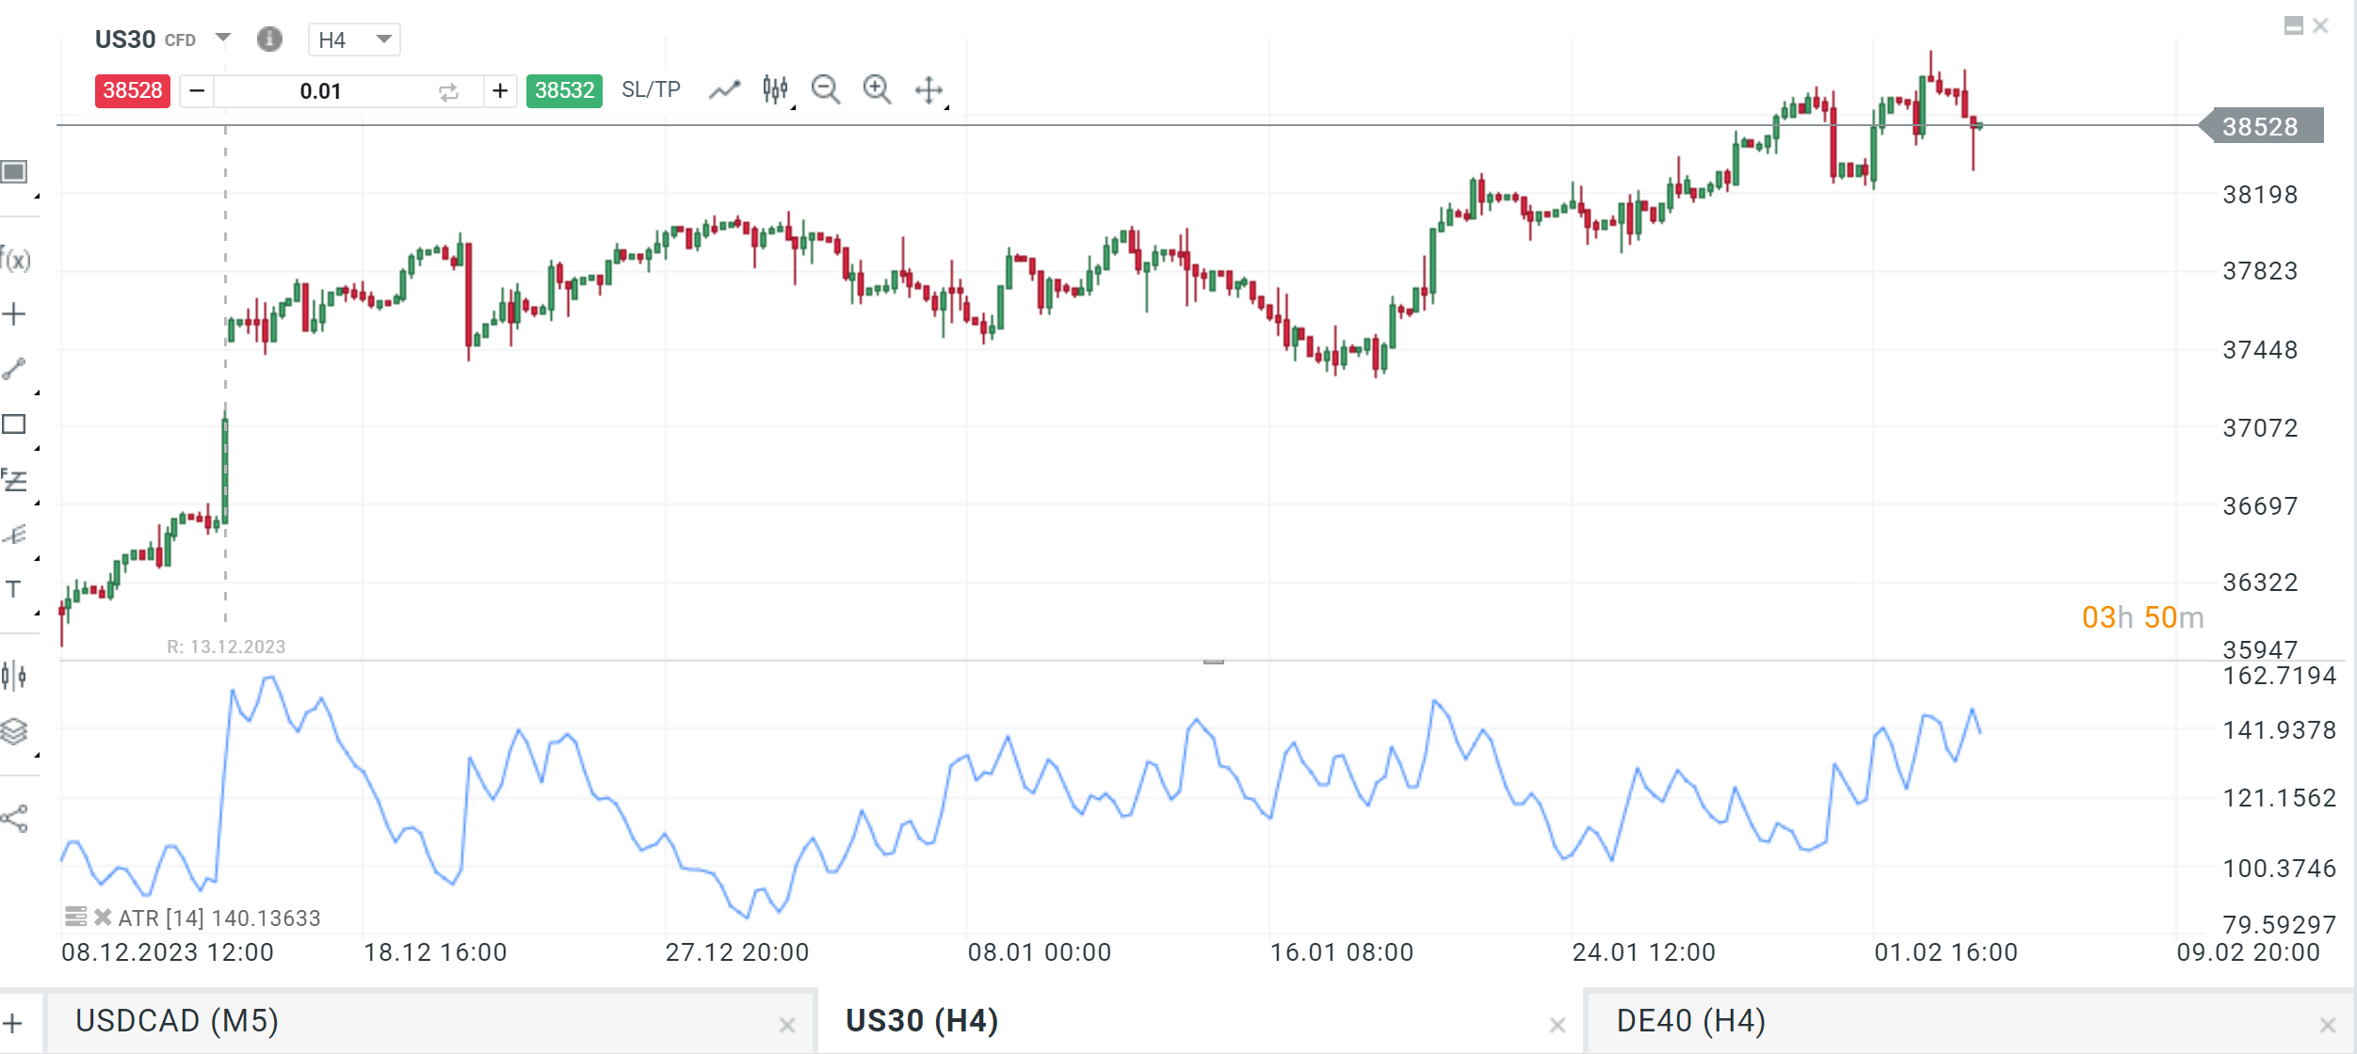The width and height of the screenshot is (2357, 1054).
Task: Zoom out of the chart
Action: point(826,89)
